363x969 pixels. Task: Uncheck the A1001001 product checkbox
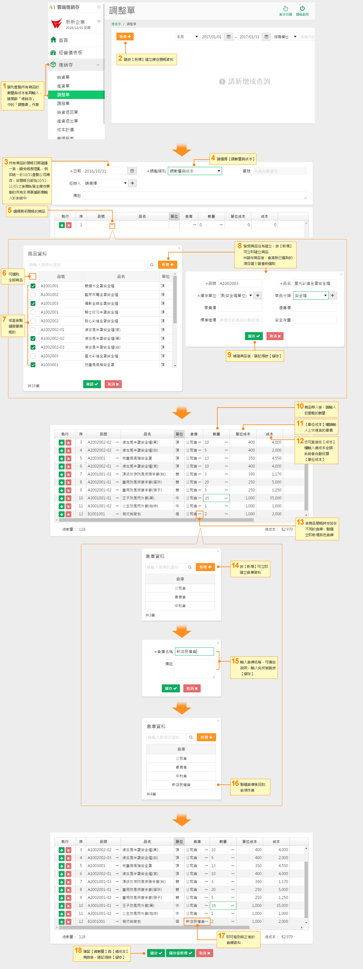pos(33,286)
